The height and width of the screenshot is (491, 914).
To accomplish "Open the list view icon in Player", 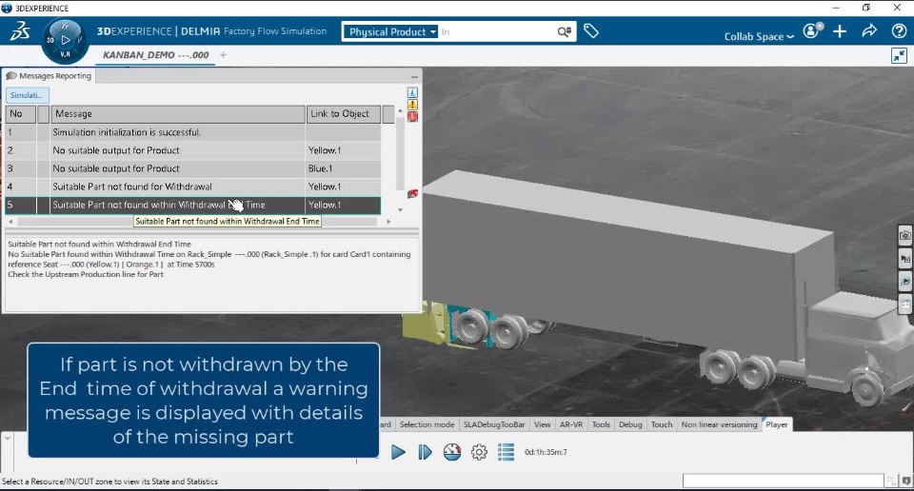I will [506, 452].
